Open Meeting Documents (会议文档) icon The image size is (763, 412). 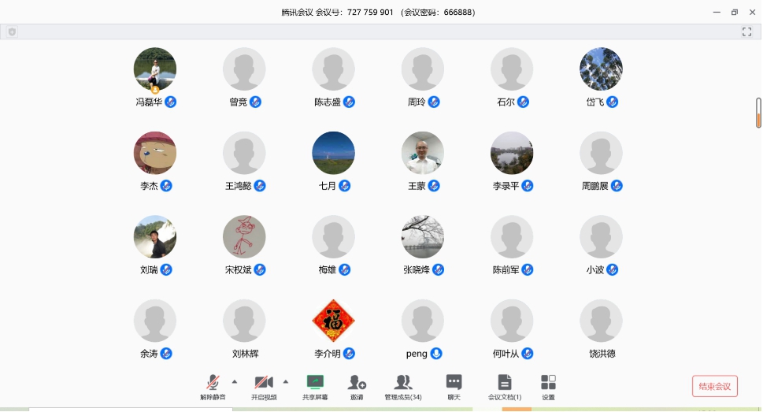click(505, 383)
